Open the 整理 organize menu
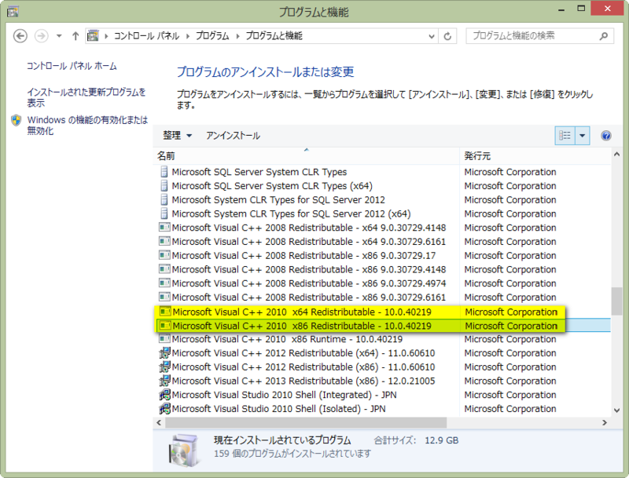Screen dimensions: 629x478 point(177,135)
